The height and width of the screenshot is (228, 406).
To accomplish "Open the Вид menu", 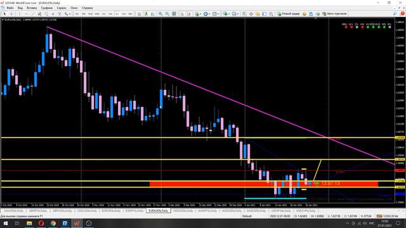I will [20, 8].
